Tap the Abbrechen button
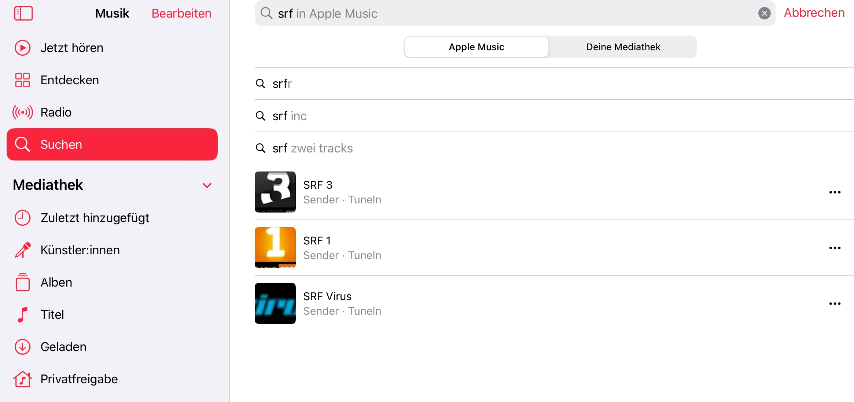Image resolution: width=854 pixels, height=402 pixels. point(814,13)
